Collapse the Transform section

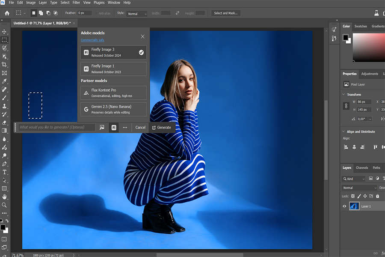point(344,95)
